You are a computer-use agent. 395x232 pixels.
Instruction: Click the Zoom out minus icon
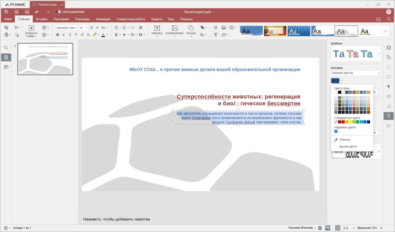pyautogui.click(x=353, y=228)
